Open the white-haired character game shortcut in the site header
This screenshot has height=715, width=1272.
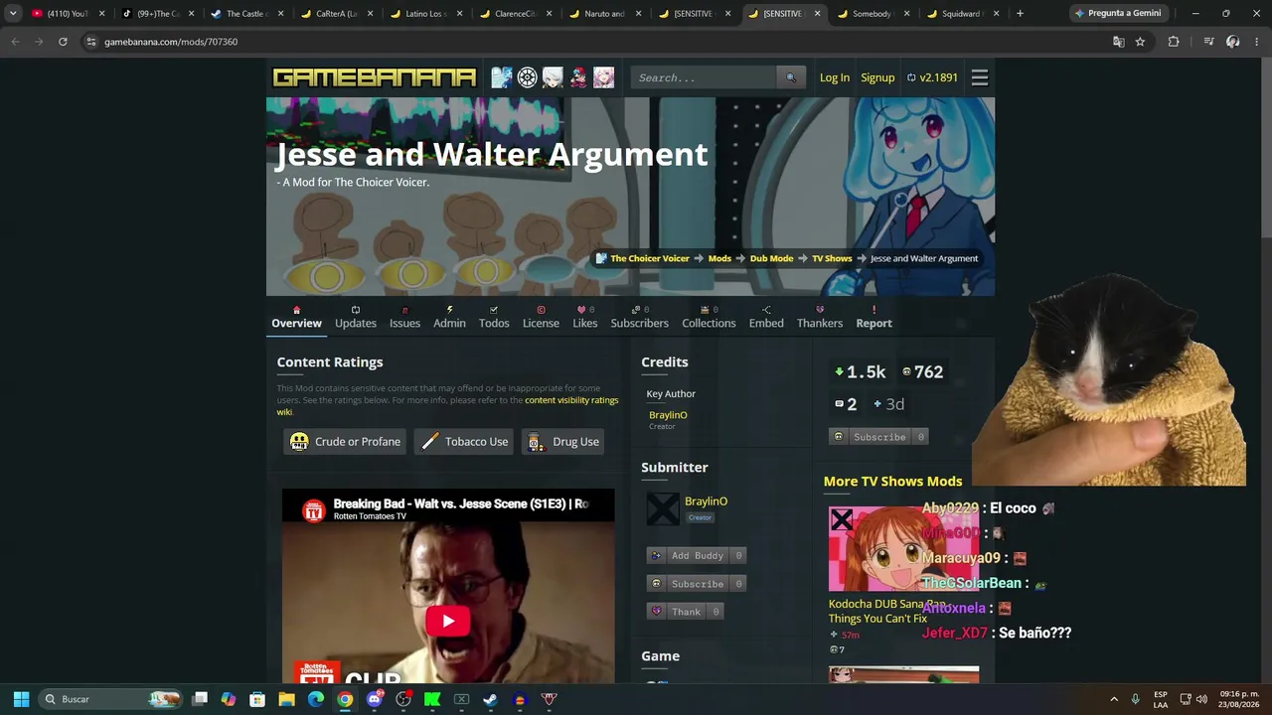[x=553, y=77]
